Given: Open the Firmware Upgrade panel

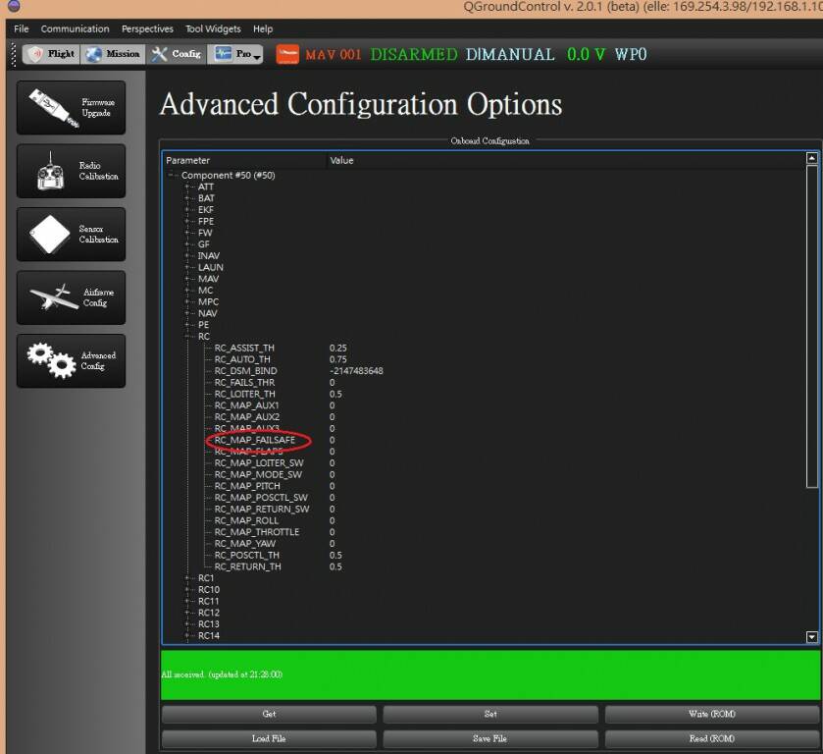Looking at the screenshot, I should (71, 108).
